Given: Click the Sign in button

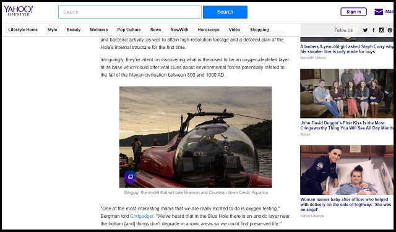Looking at the screenshot, I should 353,12.
